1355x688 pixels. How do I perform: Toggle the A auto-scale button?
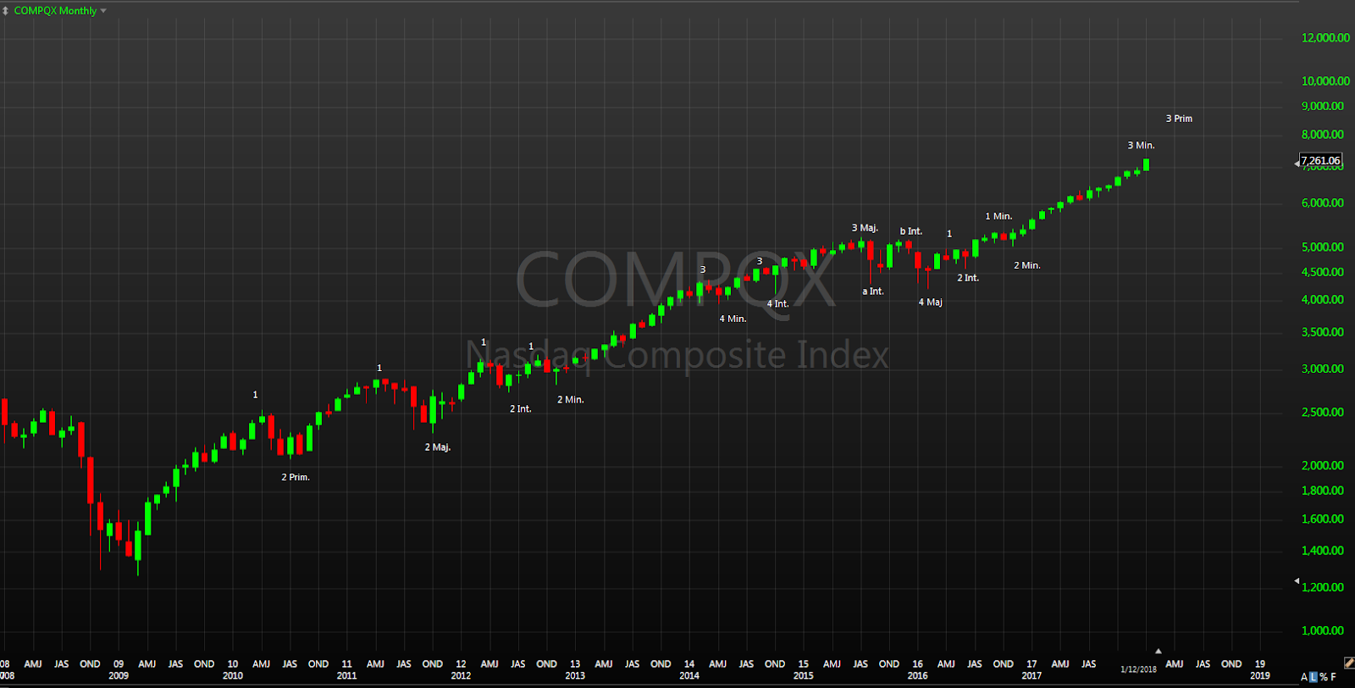[x=1304, y=677]
